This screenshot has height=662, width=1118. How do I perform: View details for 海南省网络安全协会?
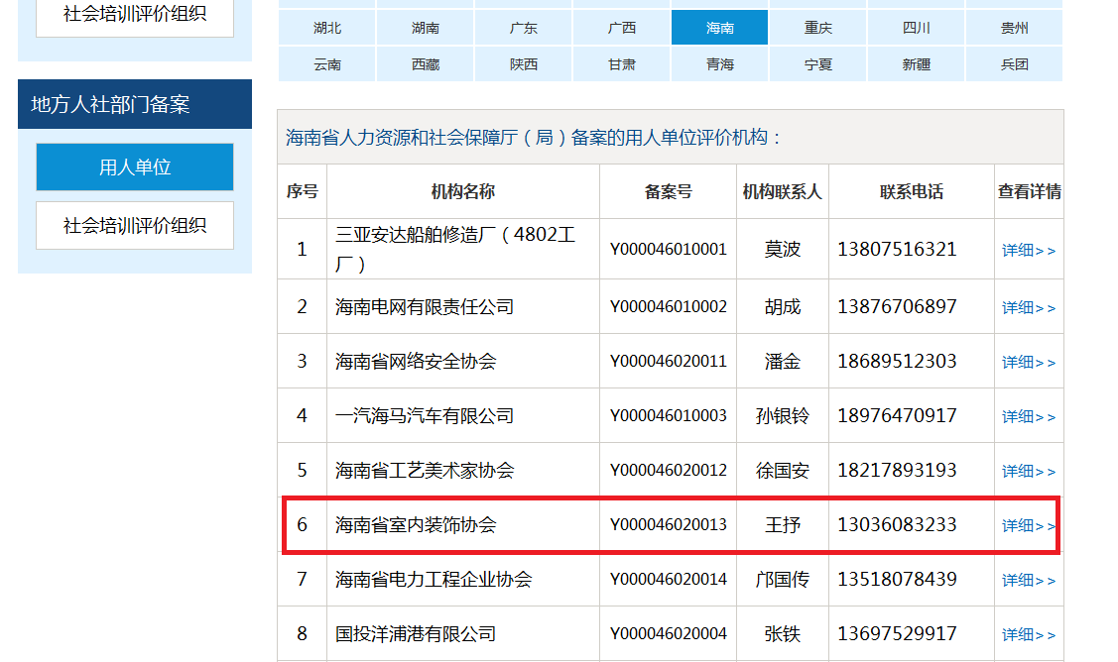tap(1028, 362)
